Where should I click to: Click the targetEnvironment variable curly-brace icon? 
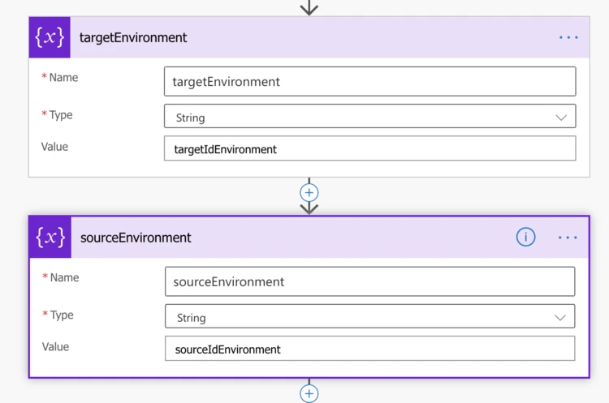[x=50, y=37]
